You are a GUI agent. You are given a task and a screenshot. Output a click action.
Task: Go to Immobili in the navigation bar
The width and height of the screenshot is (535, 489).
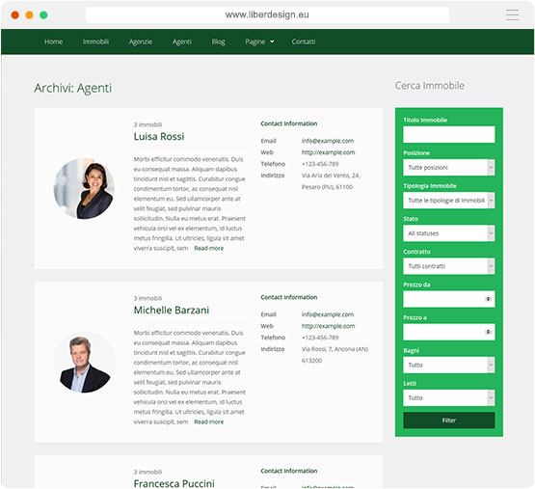(95, 41)
